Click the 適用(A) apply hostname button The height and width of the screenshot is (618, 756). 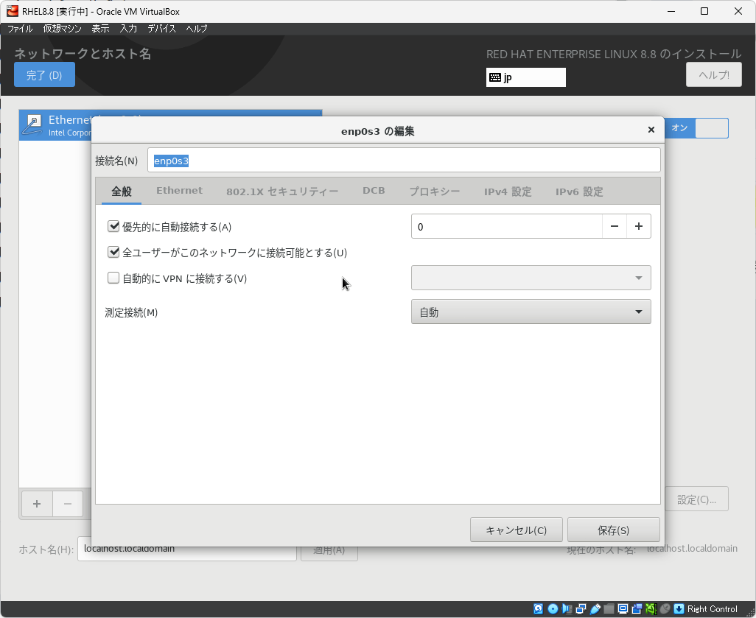[329, 552]
